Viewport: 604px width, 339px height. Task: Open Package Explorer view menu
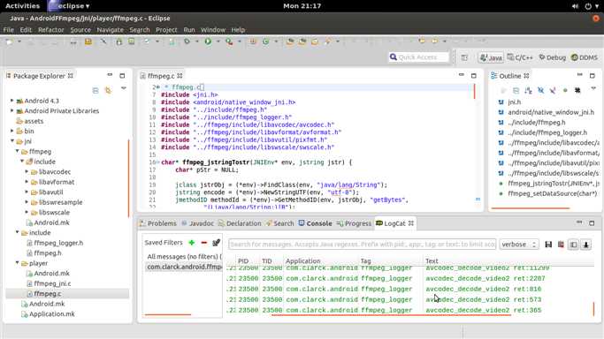pos(124,88)
